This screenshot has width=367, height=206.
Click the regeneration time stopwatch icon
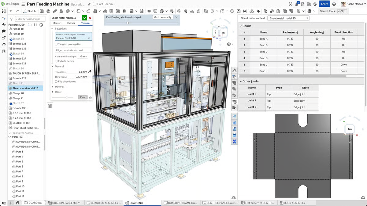[x=41, y=25]
